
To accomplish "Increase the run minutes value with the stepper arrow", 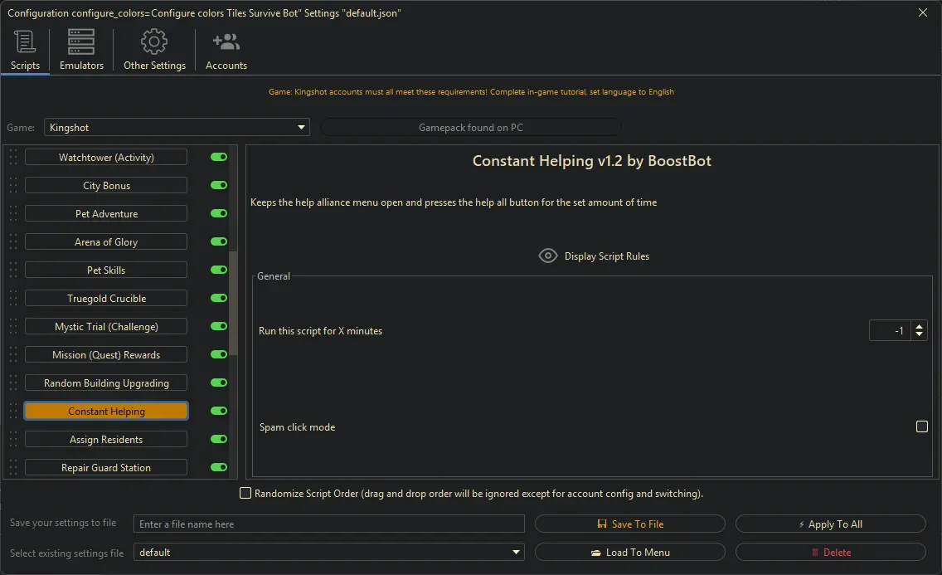I will (920, 325).
